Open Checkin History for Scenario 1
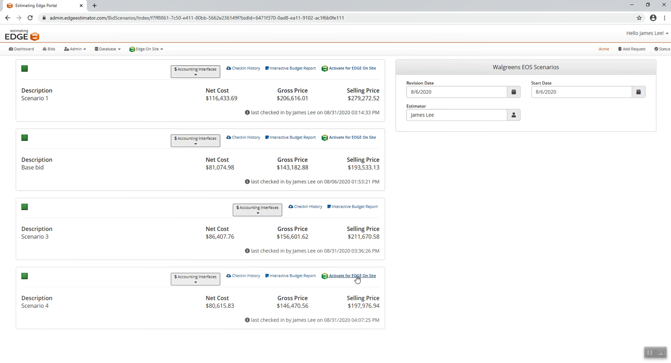This screenshot has height=363, width=671. [243, 68]
